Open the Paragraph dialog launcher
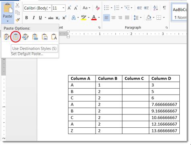 tap(166, 27)
